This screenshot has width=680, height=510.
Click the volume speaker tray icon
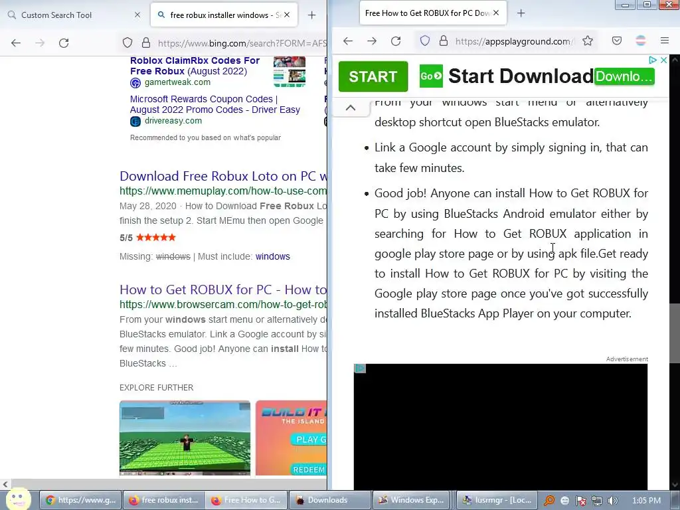click(x=613, y=501)
